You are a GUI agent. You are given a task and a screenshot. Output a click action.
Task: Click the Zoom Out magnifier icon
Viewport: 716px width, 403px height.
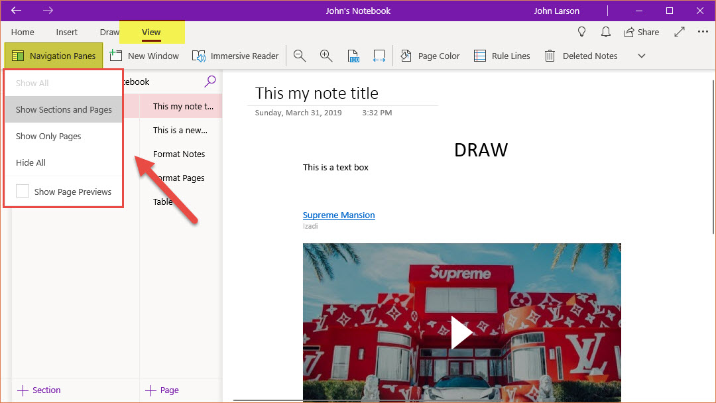(300, 56)
